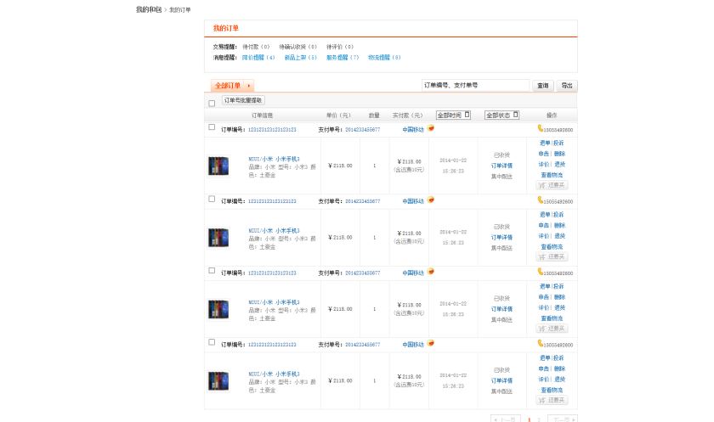
Task: Check the fourth order's checkbox
Action: click(212, 342)
